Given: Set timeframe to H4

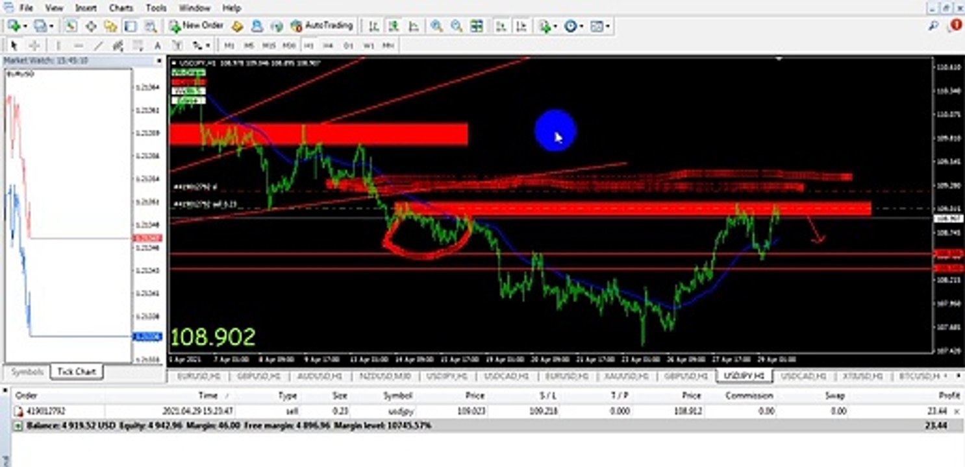Looking at the screenshot, I should click(329, 45).
